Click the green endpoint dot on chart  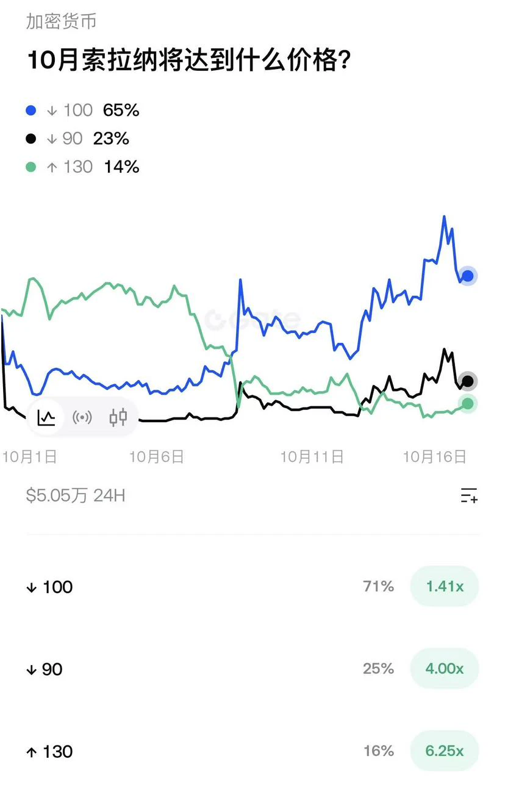coord(468,403)
